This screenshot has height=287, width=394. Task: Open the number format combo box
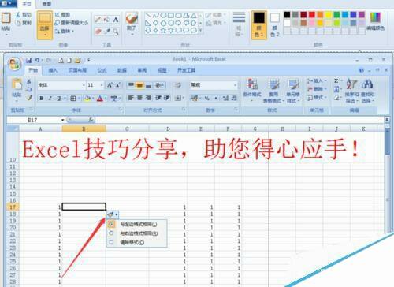point(214,85)
